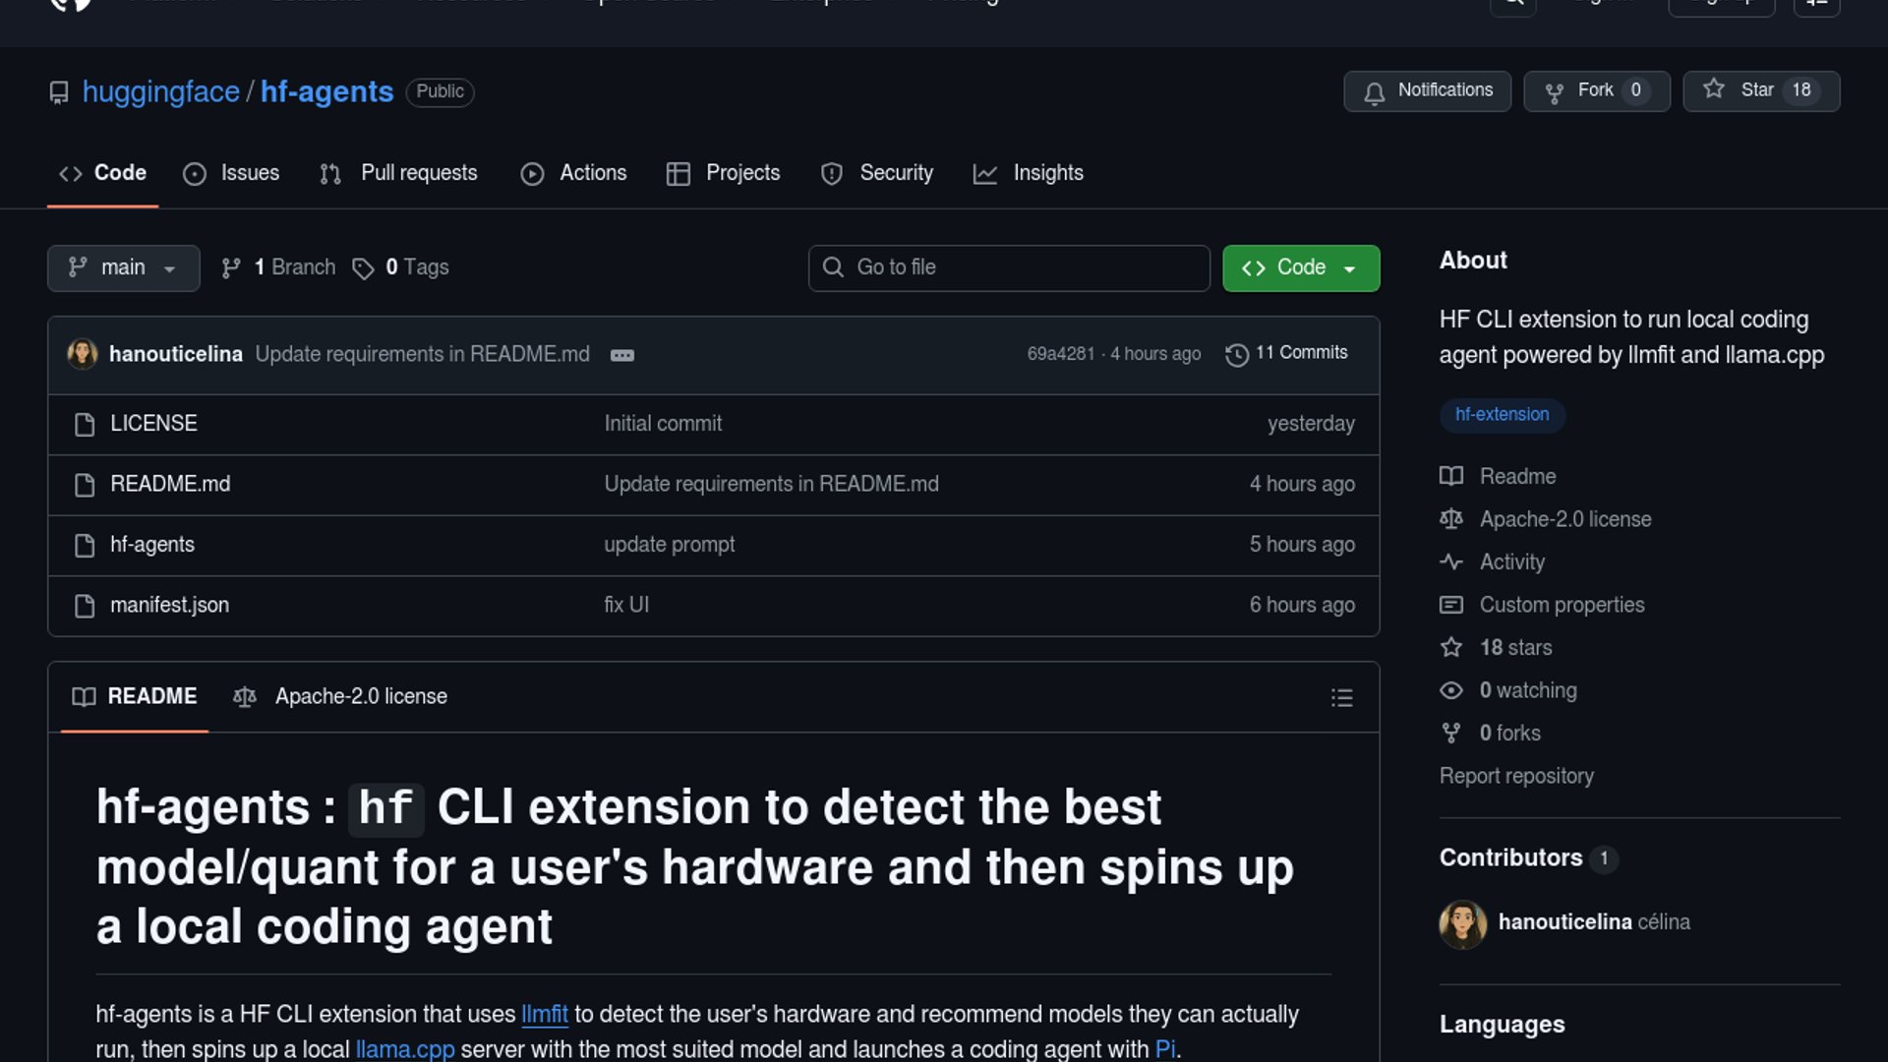Viewport: 1888px width, 1062px height.
Task: Click the Go to file search field
Action: (x=1009, y=267)
